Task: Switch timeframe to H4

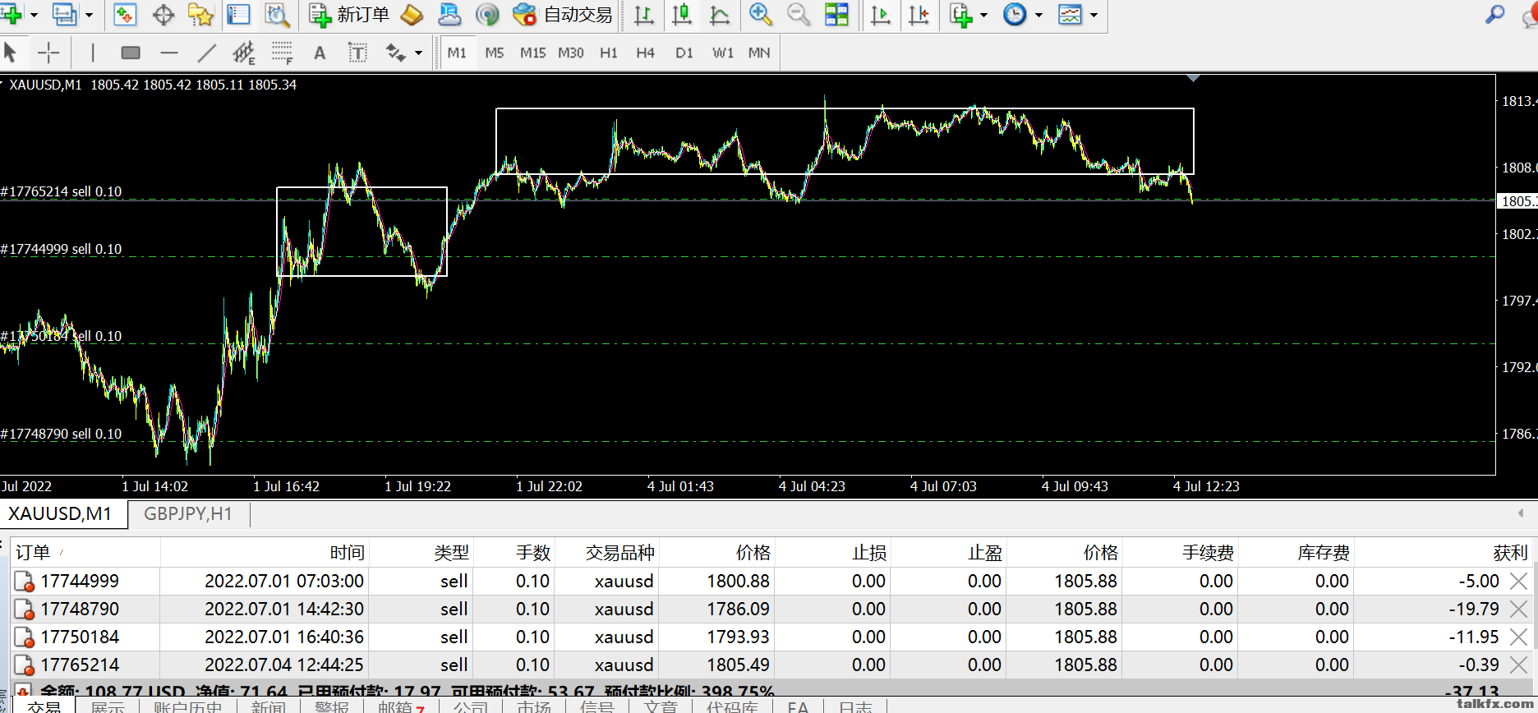Action: [646, 53]
